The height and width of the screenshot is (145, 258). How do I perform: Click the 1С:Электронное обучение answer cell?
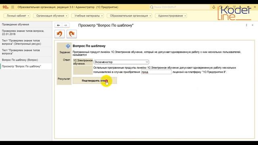tap(83, 62)
